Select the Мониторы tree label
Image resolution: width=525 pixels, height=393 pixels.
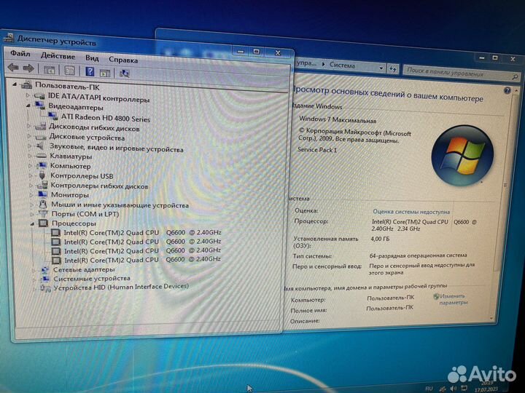70,195
